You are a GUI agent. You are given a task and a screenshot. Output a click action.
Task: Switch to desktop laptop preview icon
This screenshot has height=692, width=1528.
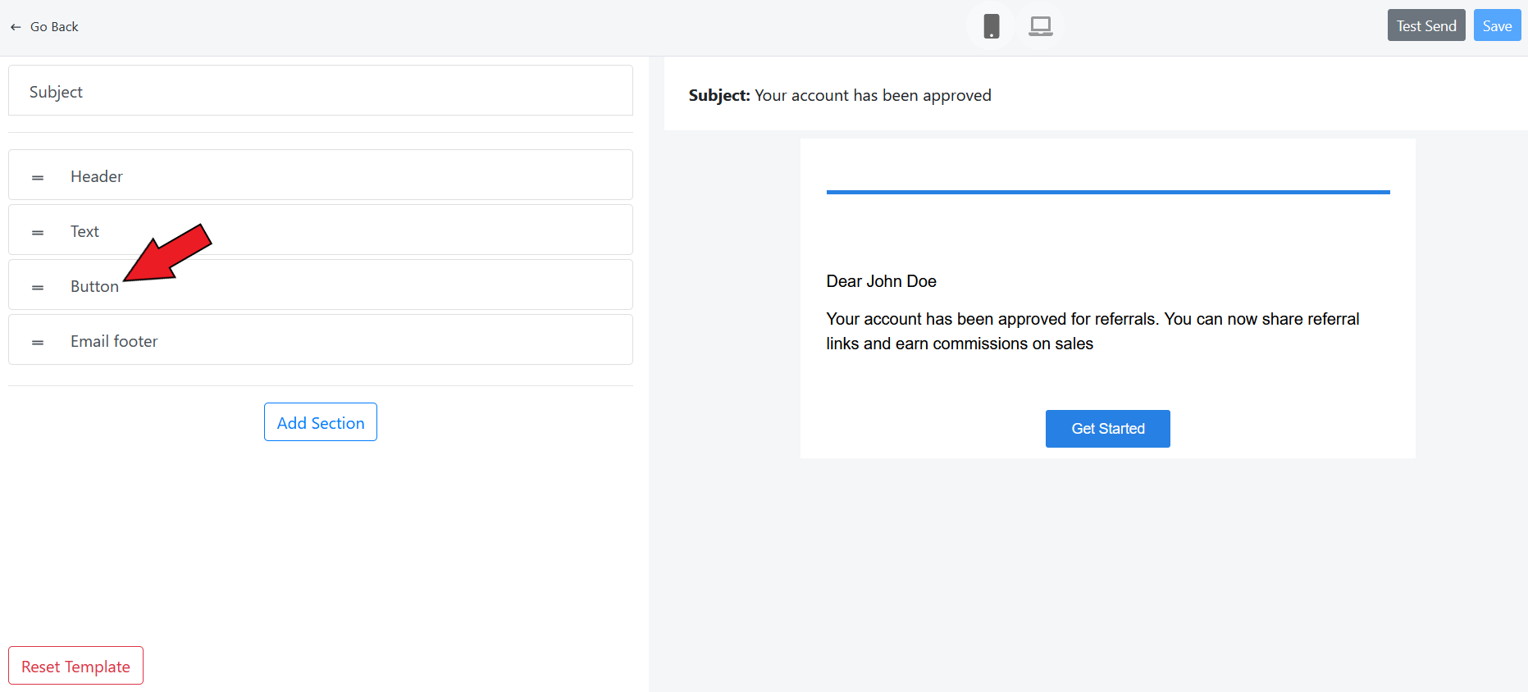coord(1040,26)
